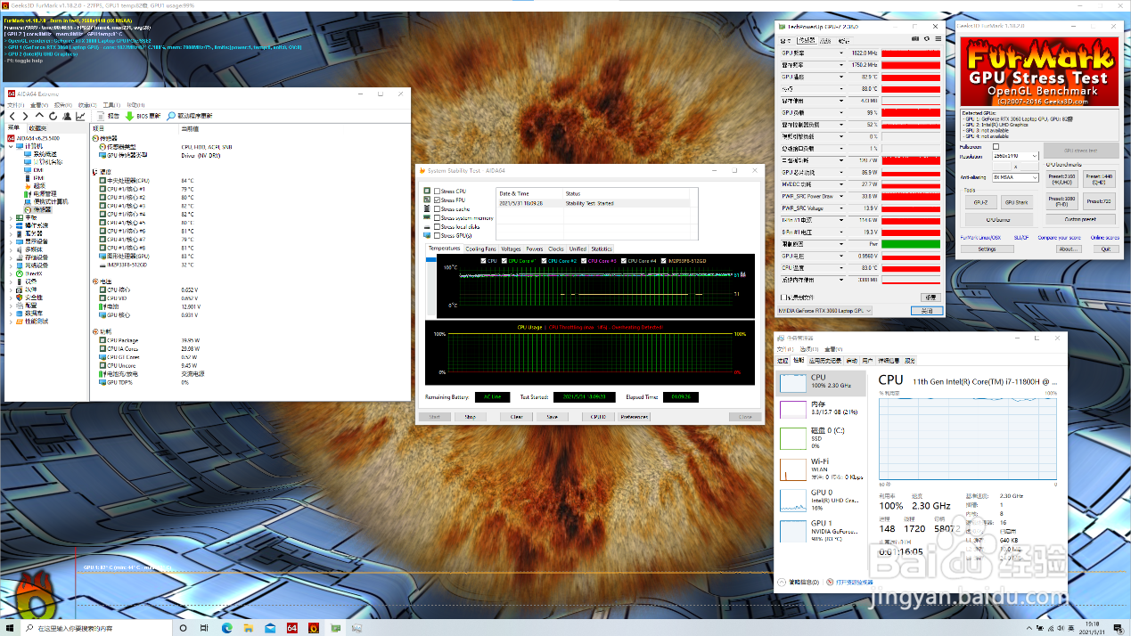Viewport: 1131px width, 636px height.
Task: Enable the Stress GPU(s) checkbox
Action: pos(437,236)
